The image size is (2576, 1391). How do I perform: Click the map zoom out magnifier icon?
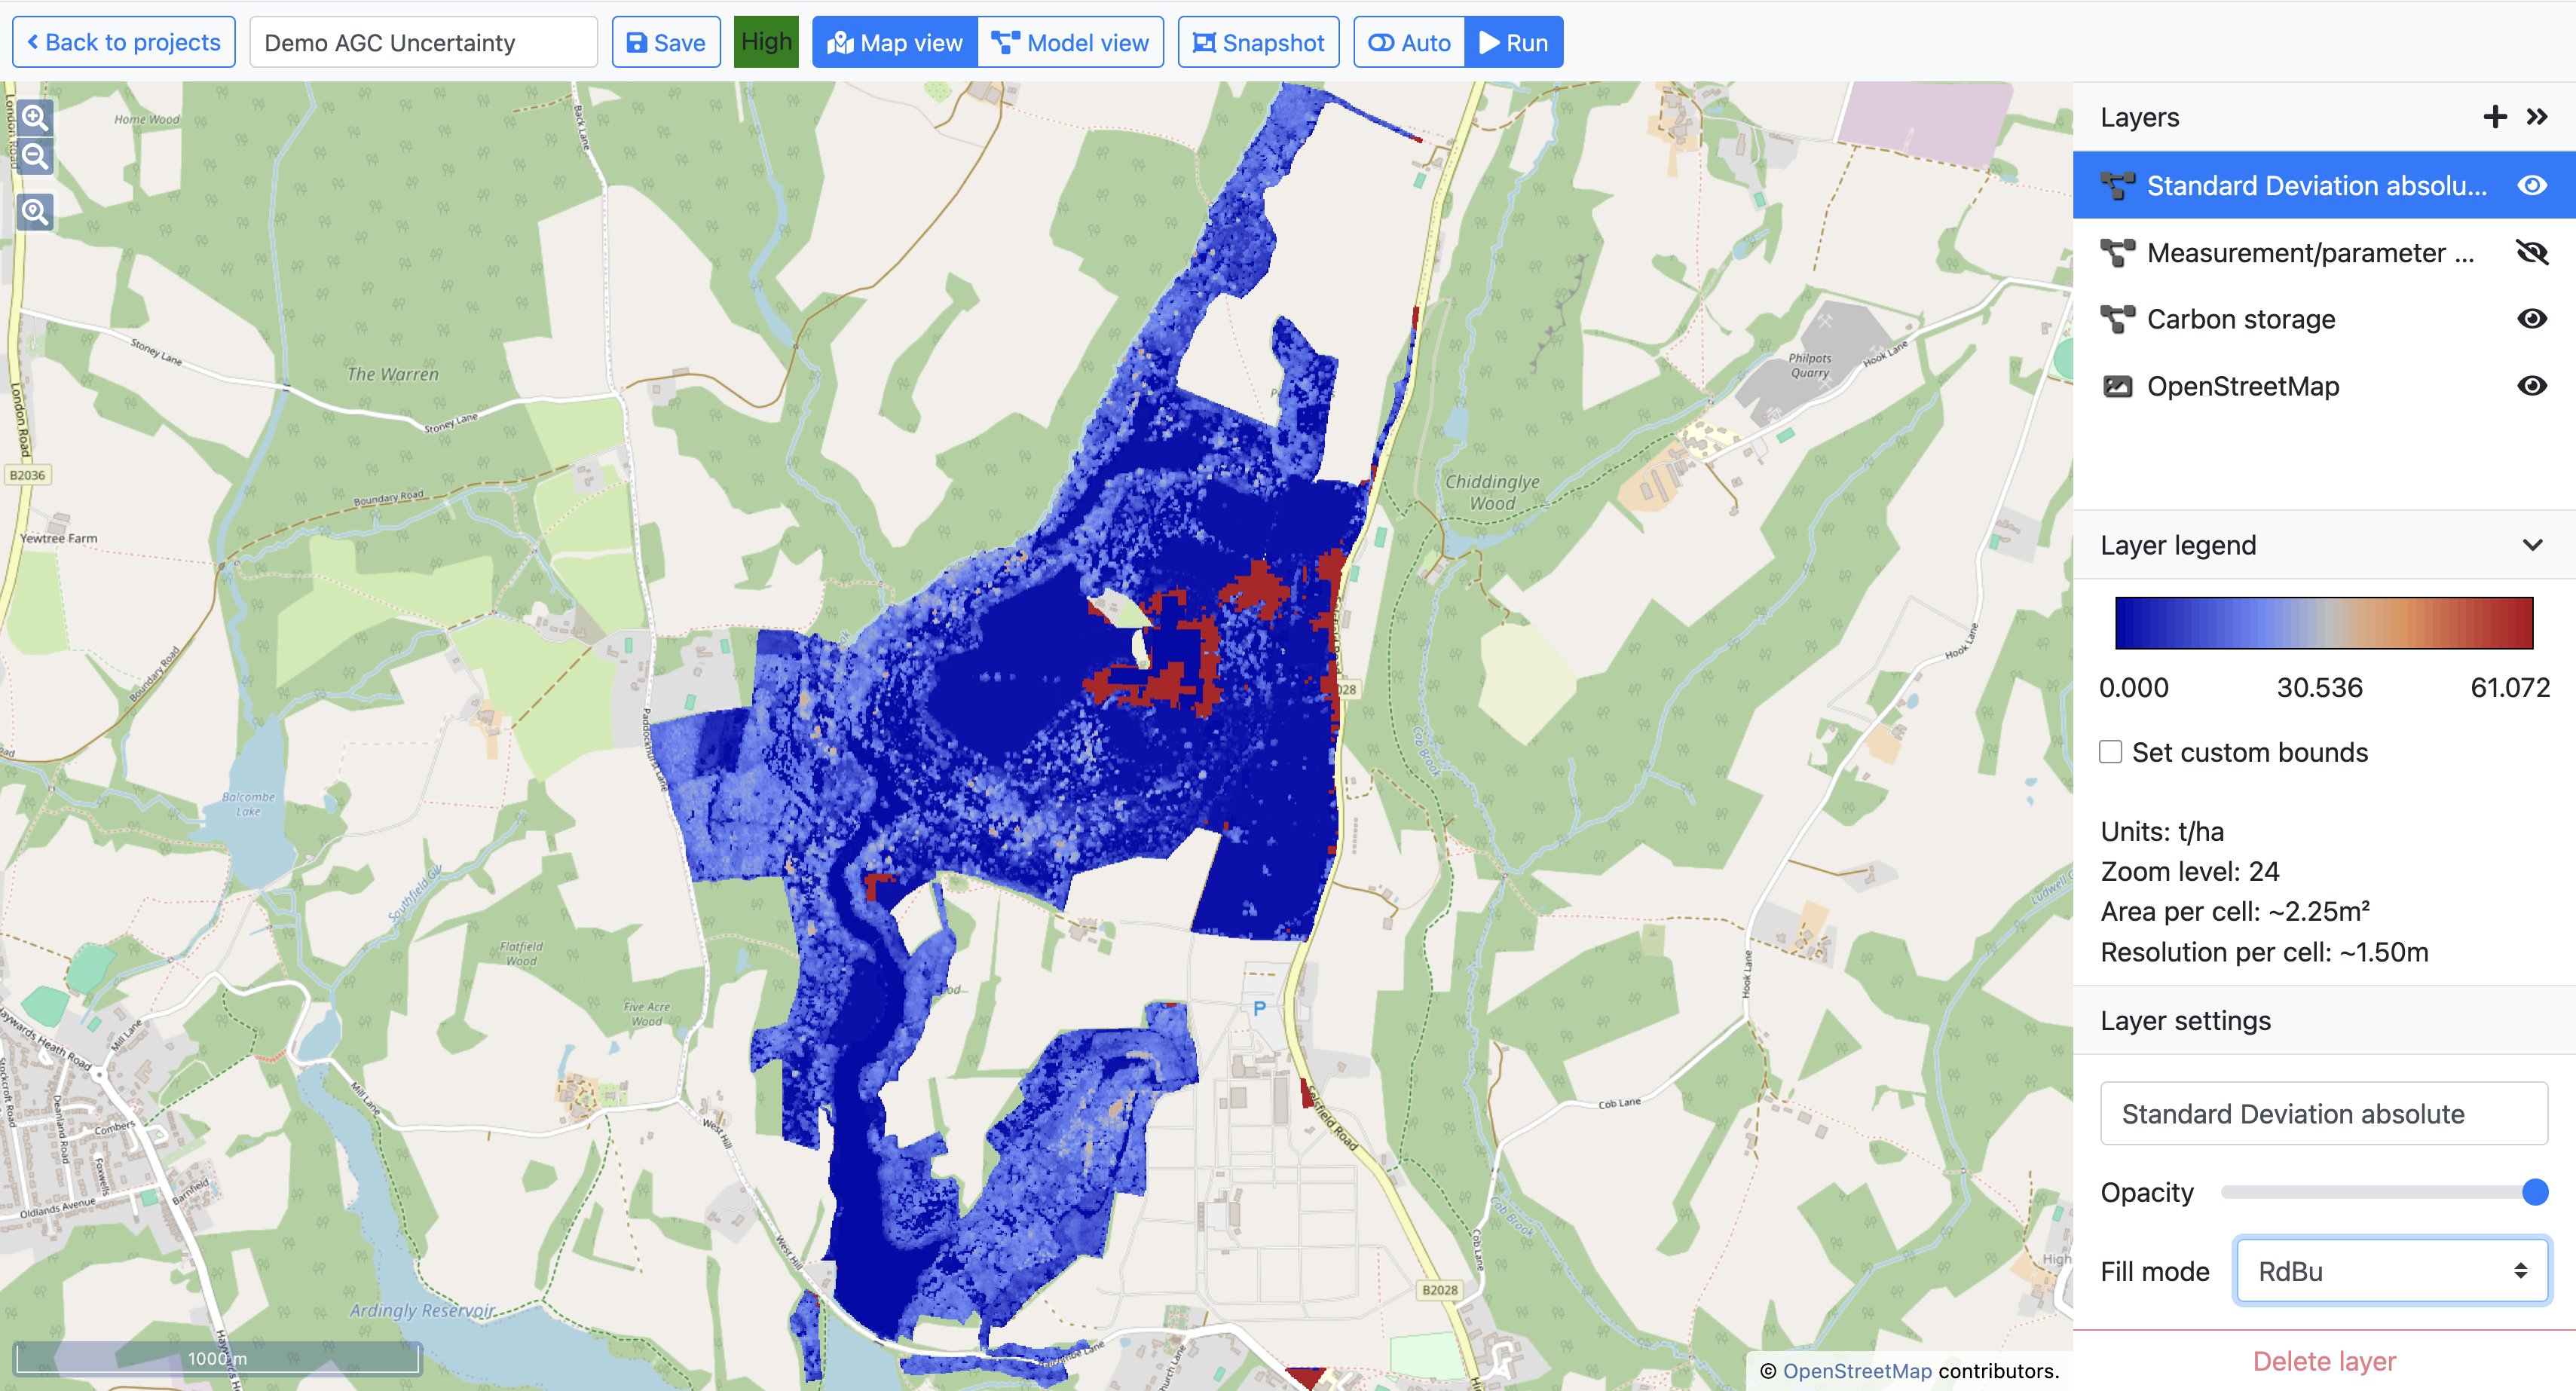(x=35, y=157)
